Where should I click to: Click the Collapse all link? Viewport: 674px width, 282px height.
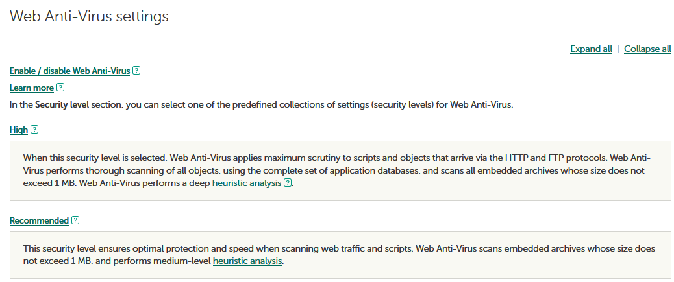click(647, 49)
